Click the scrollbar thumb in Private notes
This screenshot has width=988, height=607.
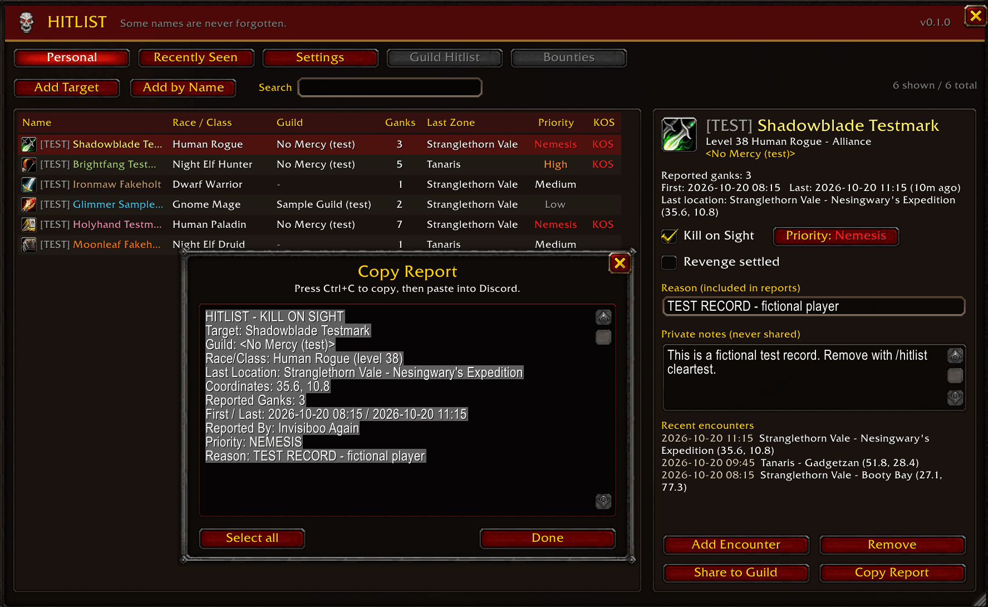[x=955, y=376]
